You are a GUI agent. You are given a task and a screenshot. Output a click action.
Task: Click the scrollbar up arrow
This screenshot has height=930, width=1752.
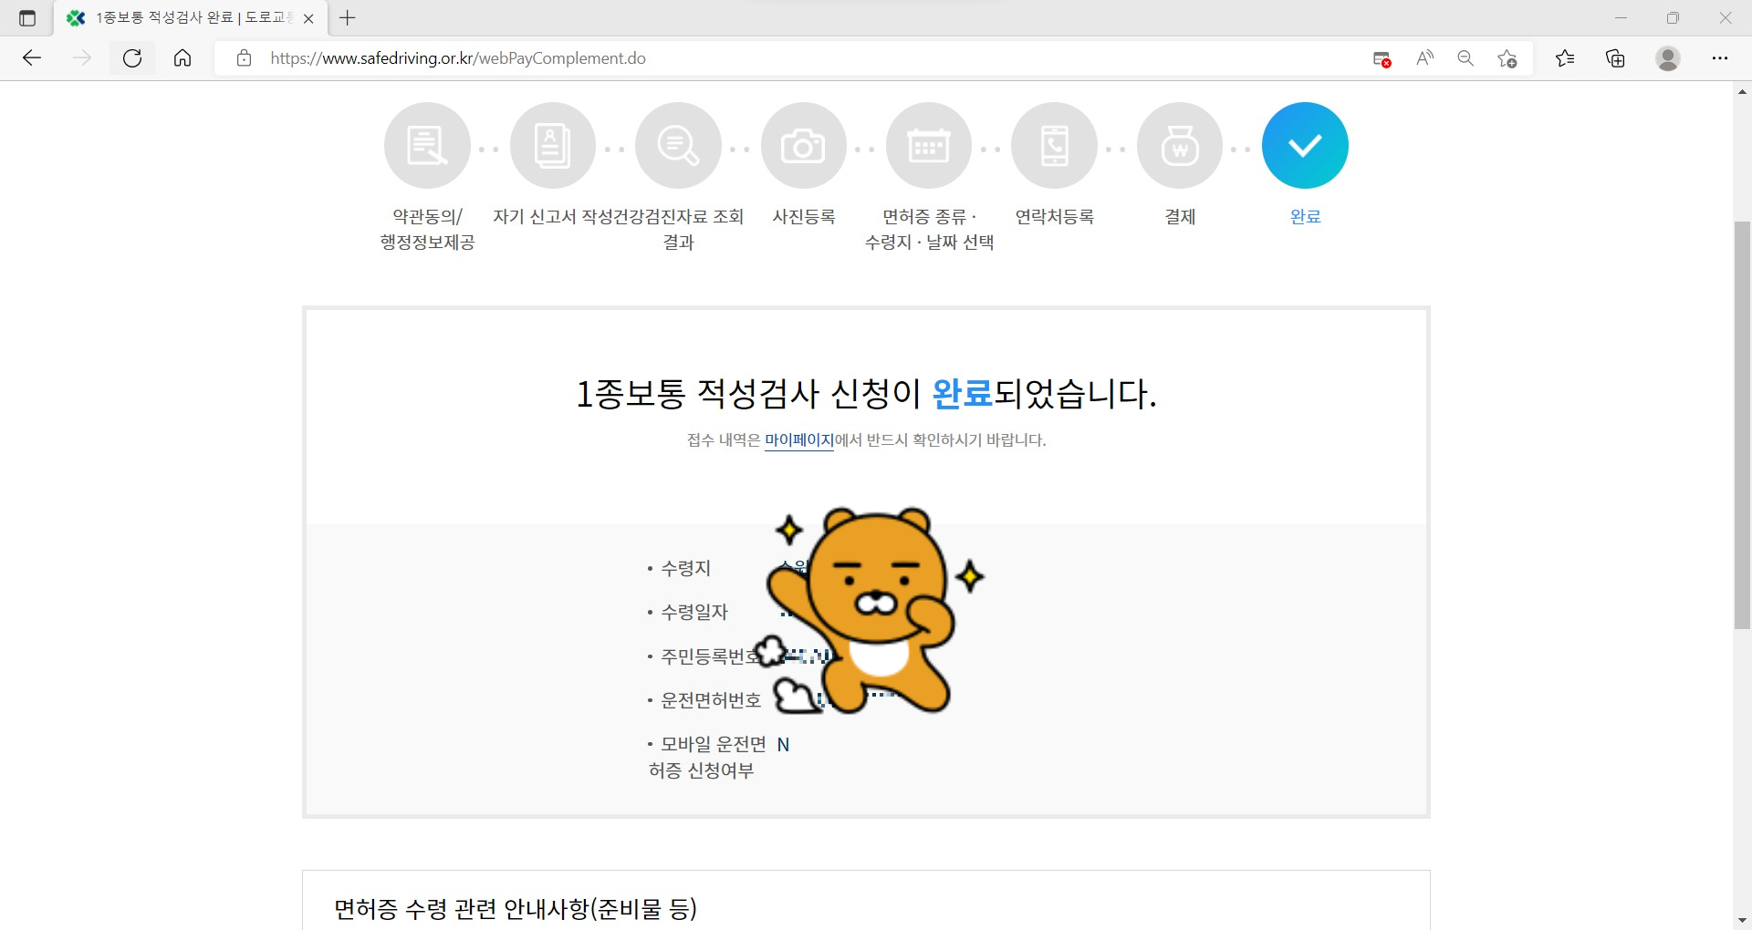[1742, 91]
